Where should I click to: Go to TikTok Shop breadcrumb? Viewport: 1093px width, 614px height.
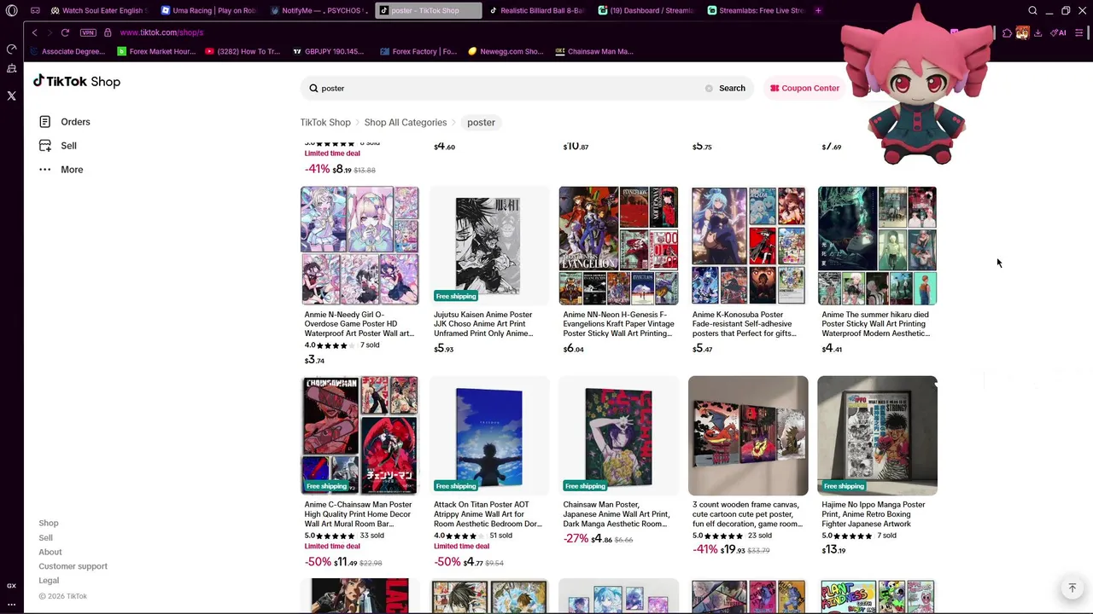325,122
